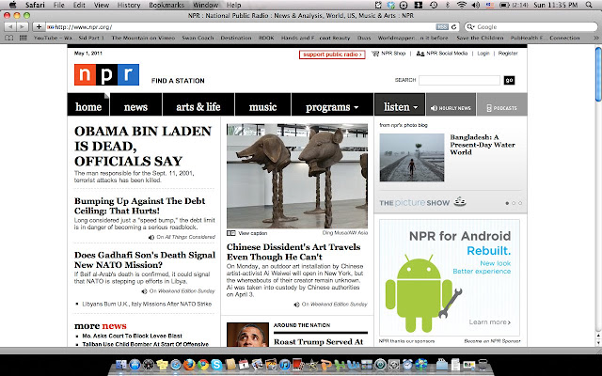Add bookmark with the plus button

[x=39, y=27]
